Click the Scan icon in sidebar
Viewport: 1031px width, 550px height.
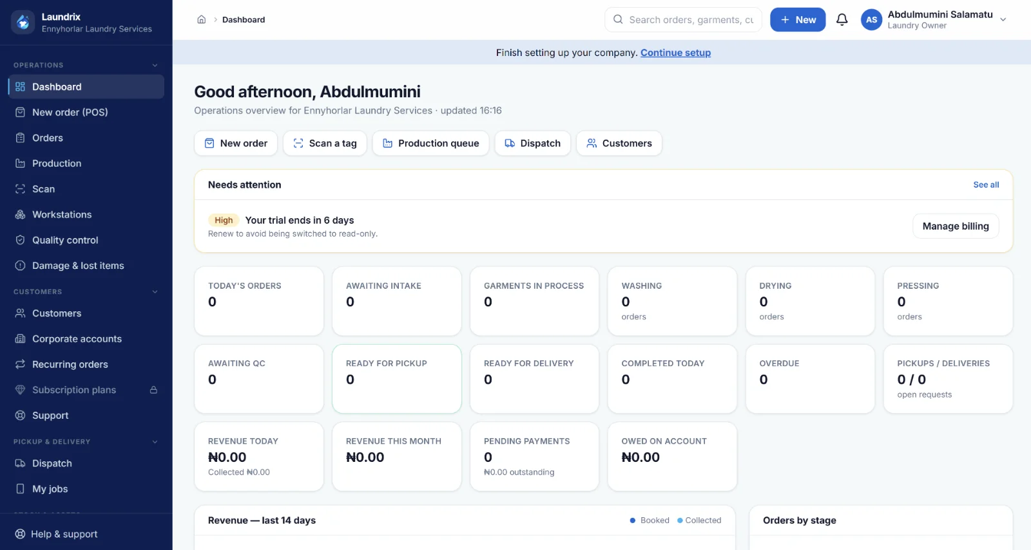[x=20, y=189]
